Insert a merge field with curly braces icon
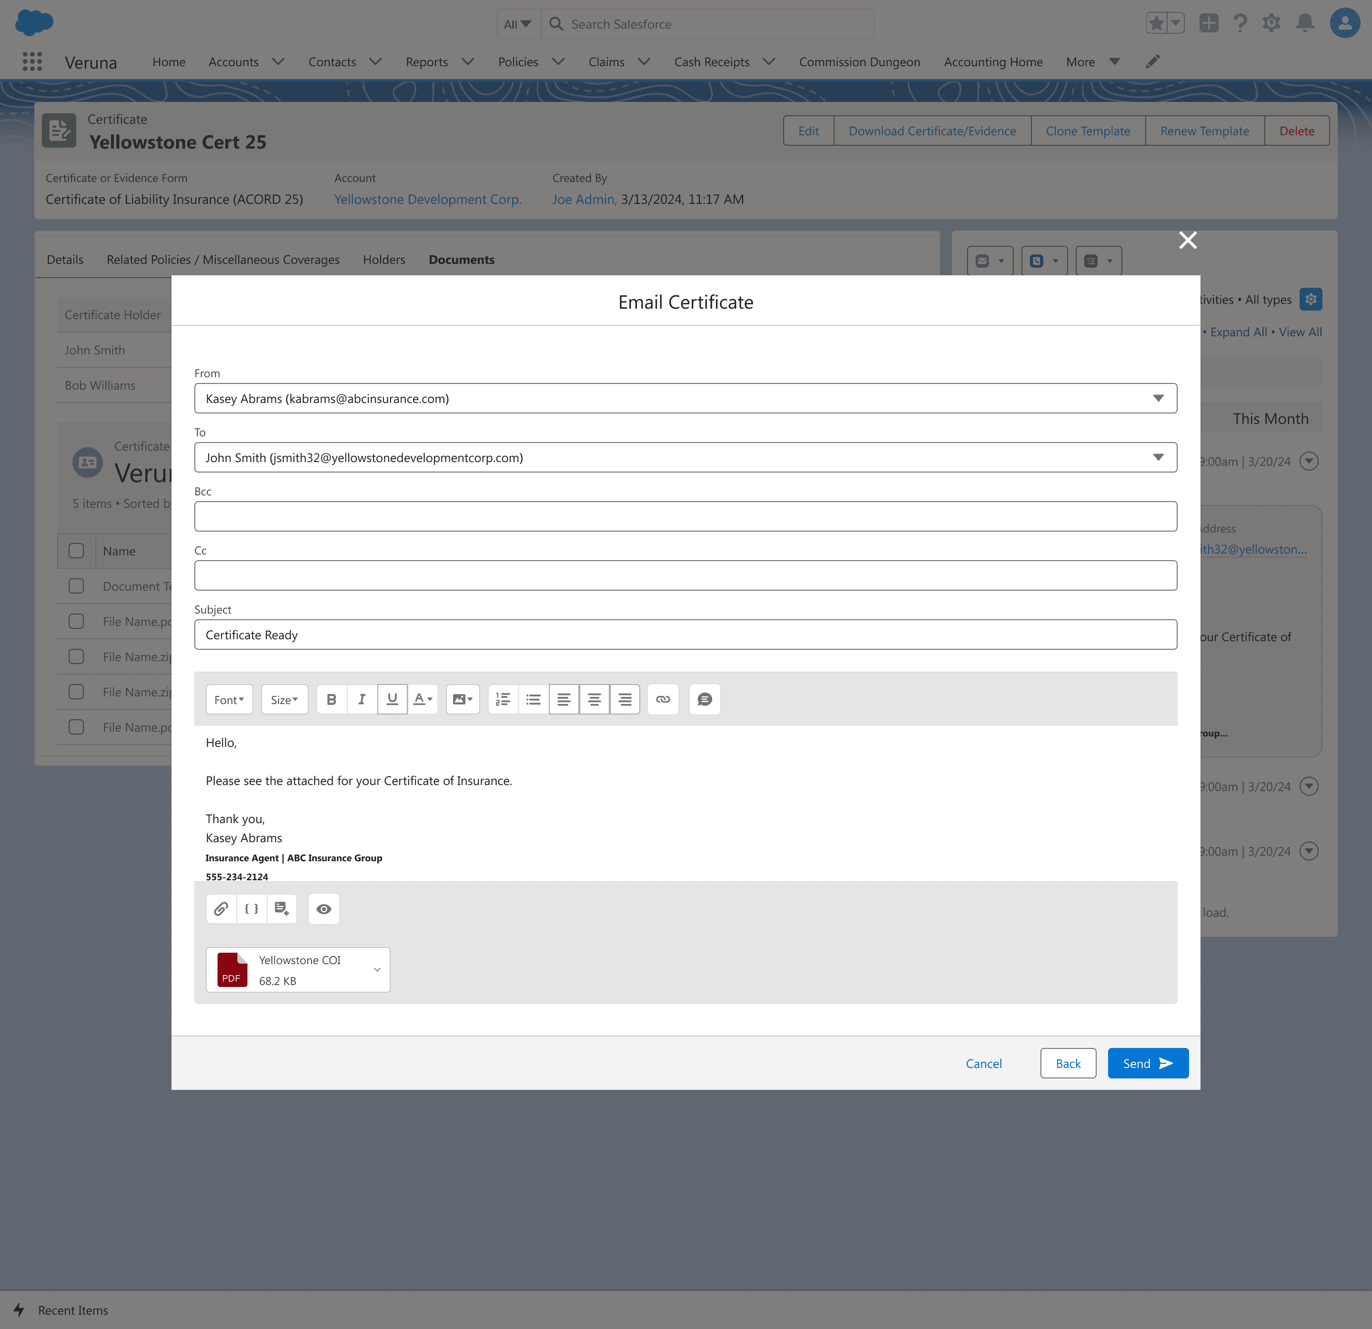 [x=252, y=908]
